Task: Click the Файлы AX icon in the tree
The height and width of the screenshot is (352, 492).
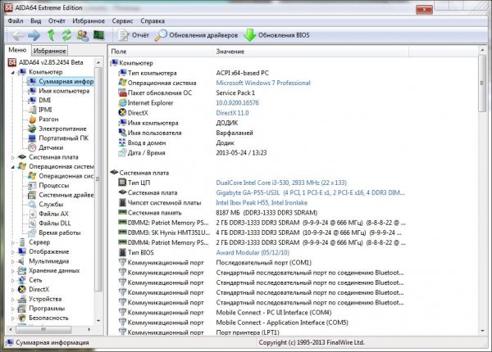Action: coord(32,214)
